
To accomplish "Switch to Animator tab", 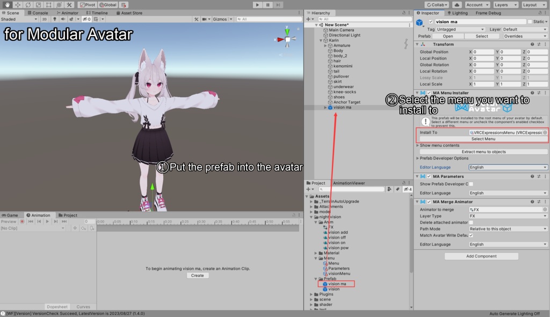I will click(67, 13).
